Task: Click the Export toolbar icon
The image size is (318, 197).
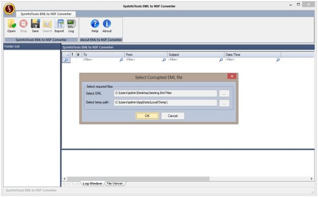Action: pyautogui.click(x=59, y=26)
